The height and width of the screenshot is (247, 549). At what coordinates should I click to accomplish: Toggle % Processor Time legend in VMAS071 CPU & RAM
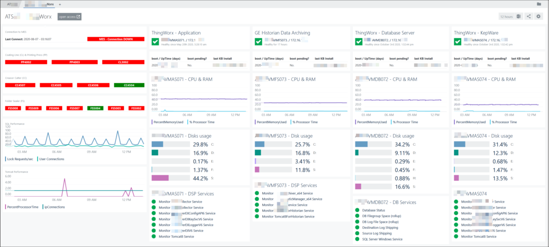[x=200, y=122]
